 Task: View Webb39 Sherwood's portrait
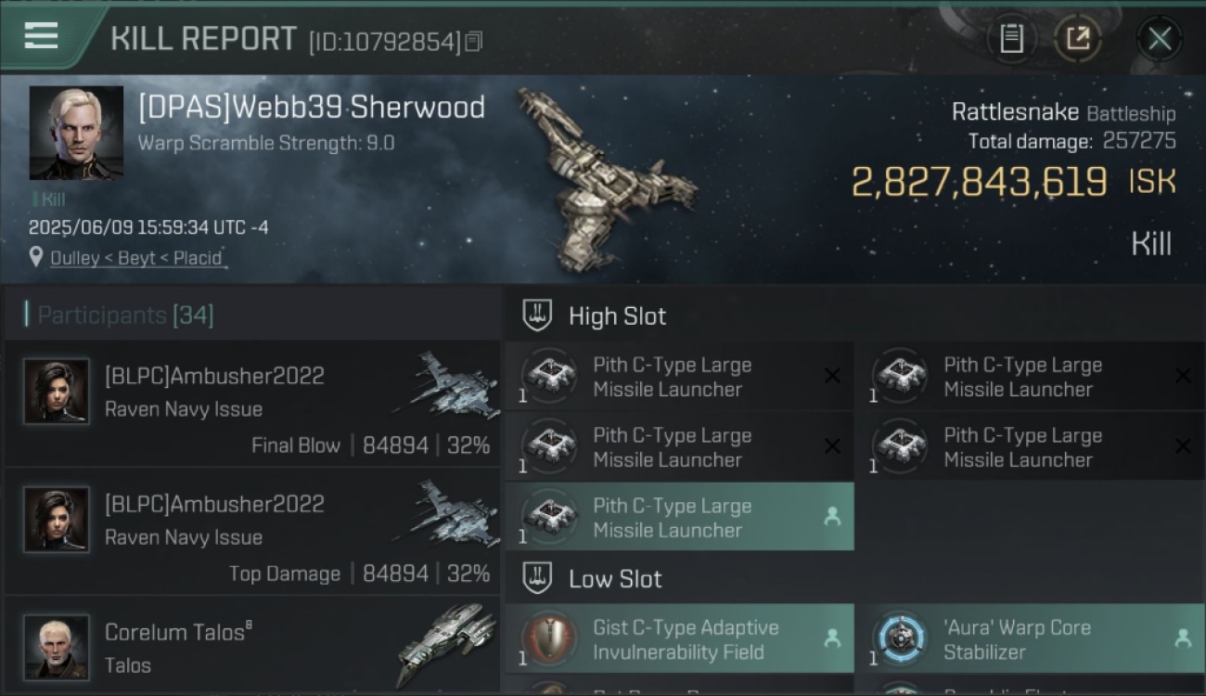tap(76, 133)
